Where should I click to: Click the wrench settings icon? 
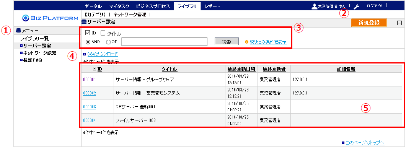pos(356,7)
